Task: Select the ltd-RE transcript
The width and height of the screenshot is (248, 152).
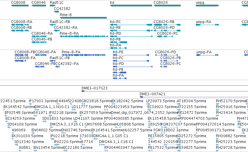Action: [x=131, y=31]
